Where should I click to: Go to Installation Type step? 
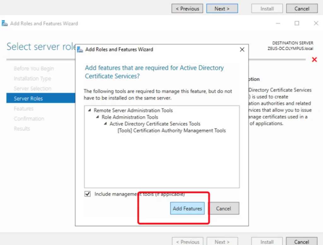pyautogui.click(x=32, y=79)
